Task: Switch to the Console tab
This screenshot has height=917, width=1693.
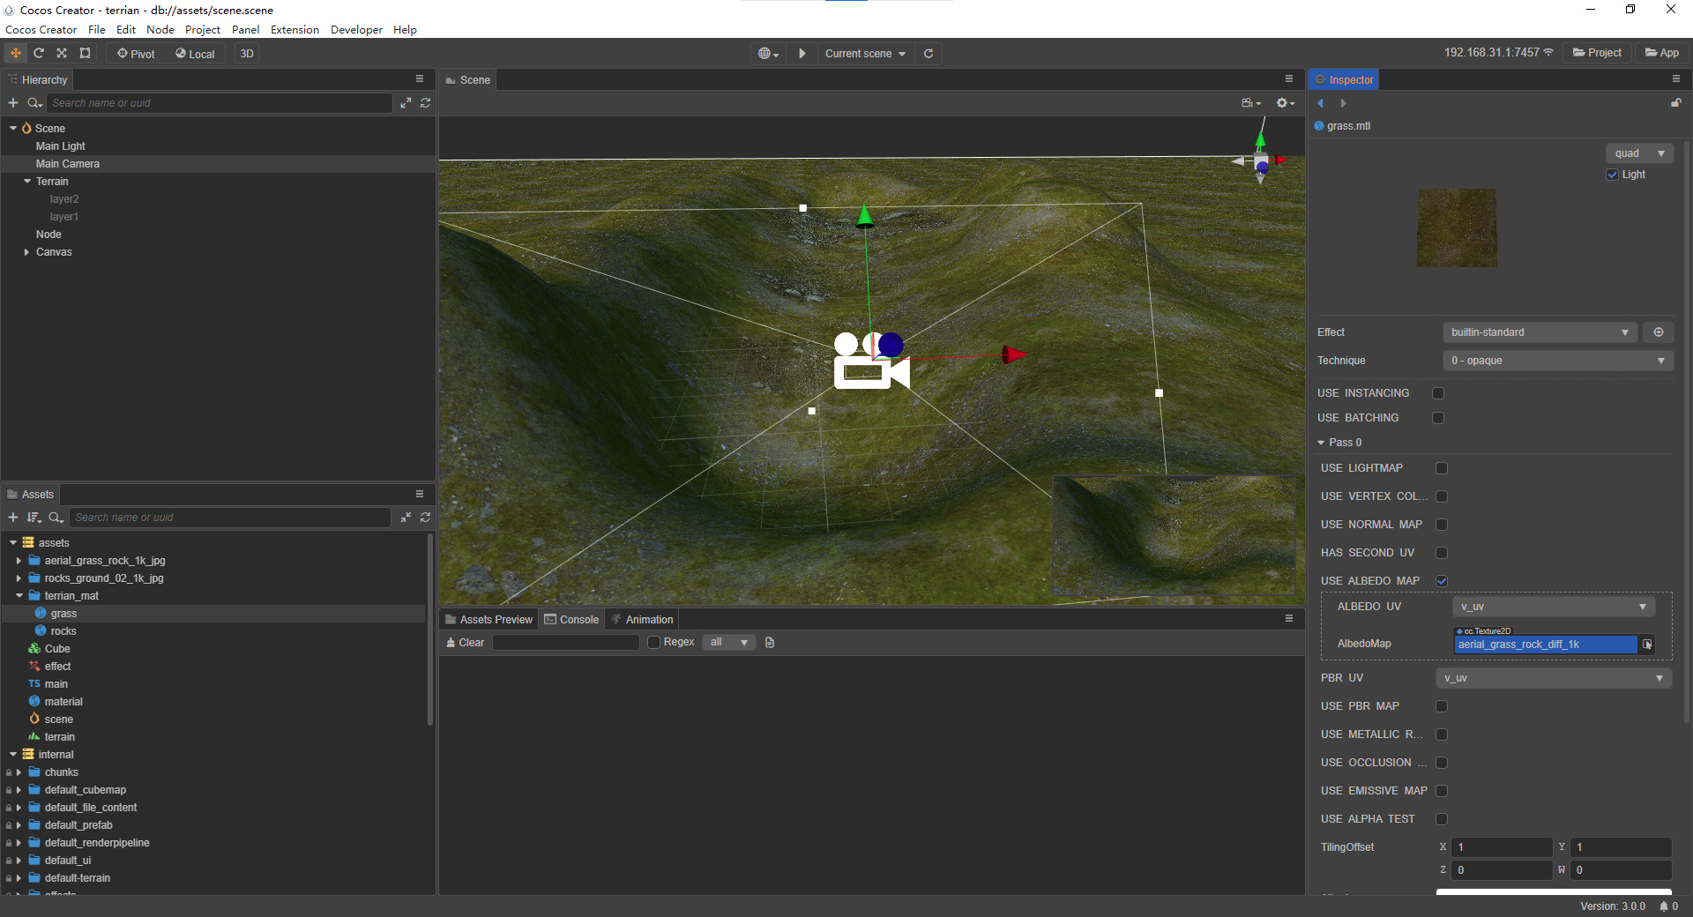Action: tap(571, 620)
